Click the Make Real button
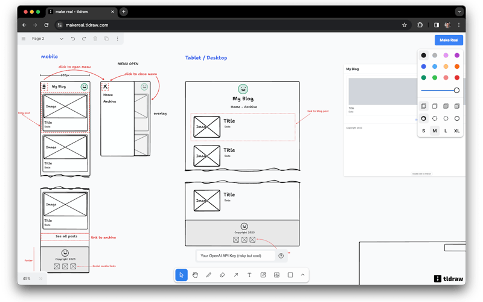 coord(449,40)
